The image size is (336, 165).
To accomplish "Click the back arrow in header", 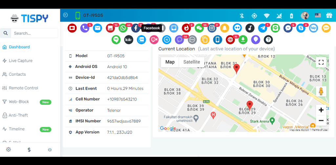I will coord(66,15).
